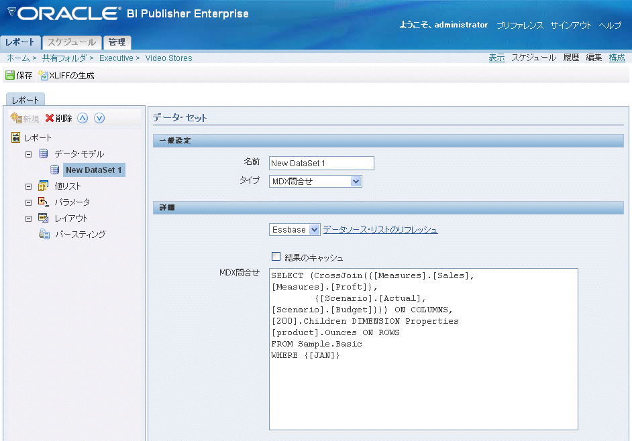Click the Oracle logo dropdown triangle
Image resolution: width=632 pixels, height=441 pixels.
[x=11, y=13]
